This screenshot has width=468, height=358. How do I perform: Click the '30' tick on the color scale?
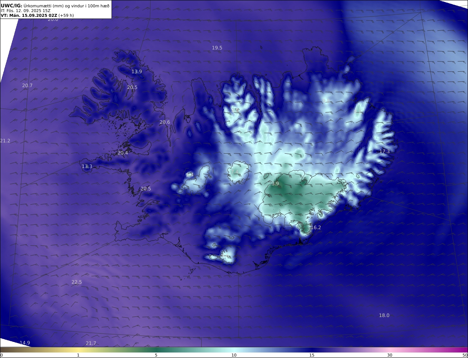point(390,355)
